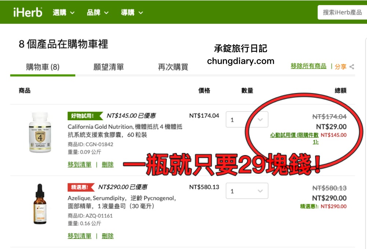Open Azelique Serumdipity product title
367x249 pixels.
click(122, 202)
